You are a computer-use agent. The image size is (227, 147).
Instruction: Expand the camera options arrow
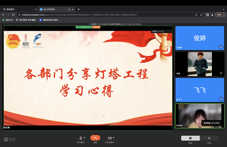[113, 138]
